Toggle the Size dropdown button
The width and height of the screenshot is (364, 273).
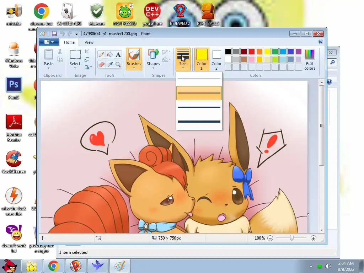coord(183,59)
